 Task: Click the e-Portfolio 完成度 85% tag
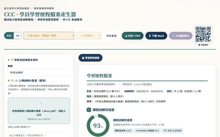tap(147, 130)
